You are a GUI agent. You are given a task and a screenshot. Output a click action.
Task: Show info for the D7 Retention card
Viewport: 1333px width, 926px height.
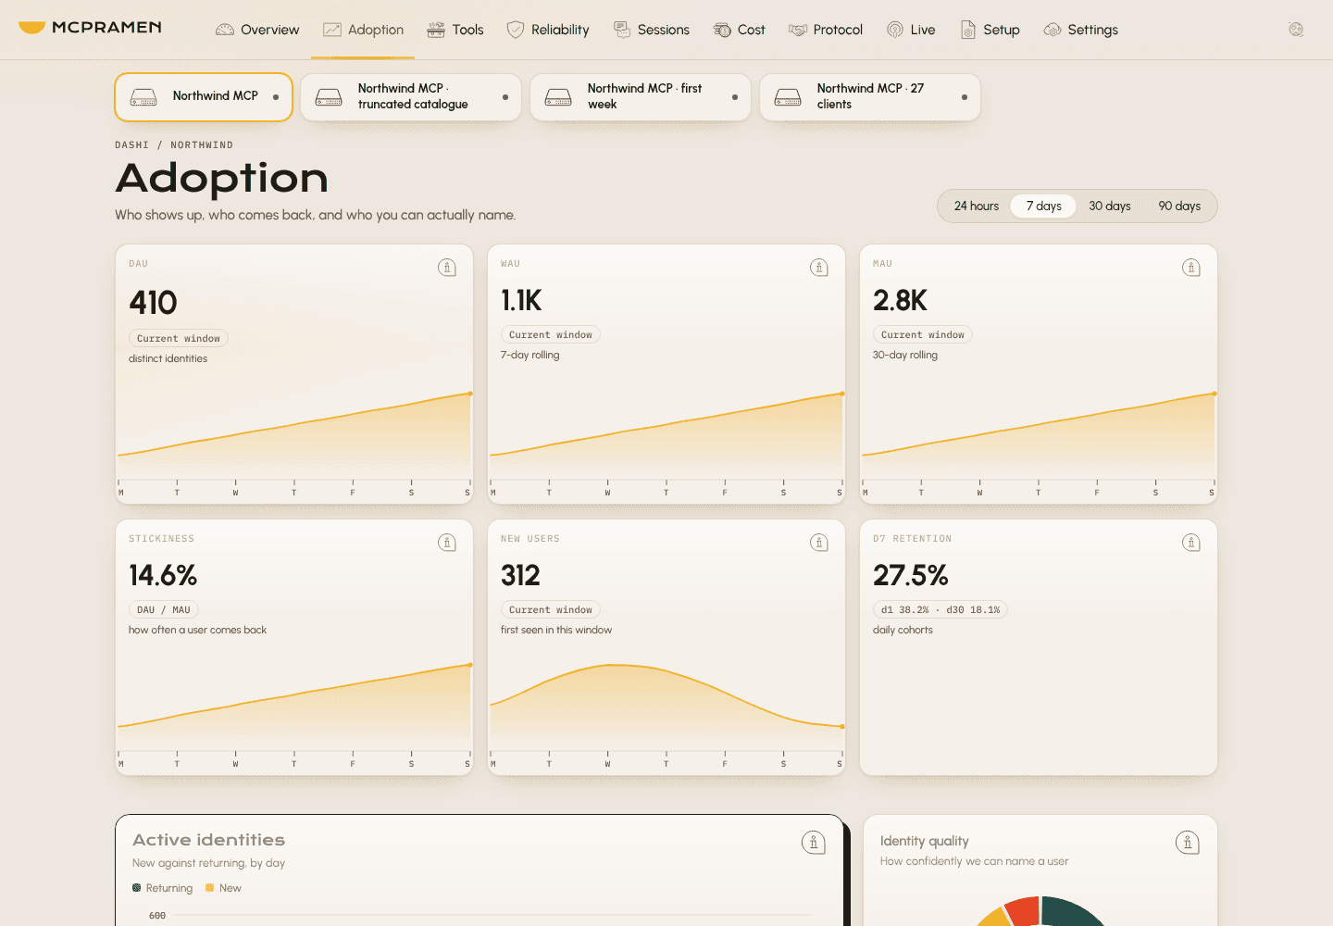click(x=1191, y=543)
